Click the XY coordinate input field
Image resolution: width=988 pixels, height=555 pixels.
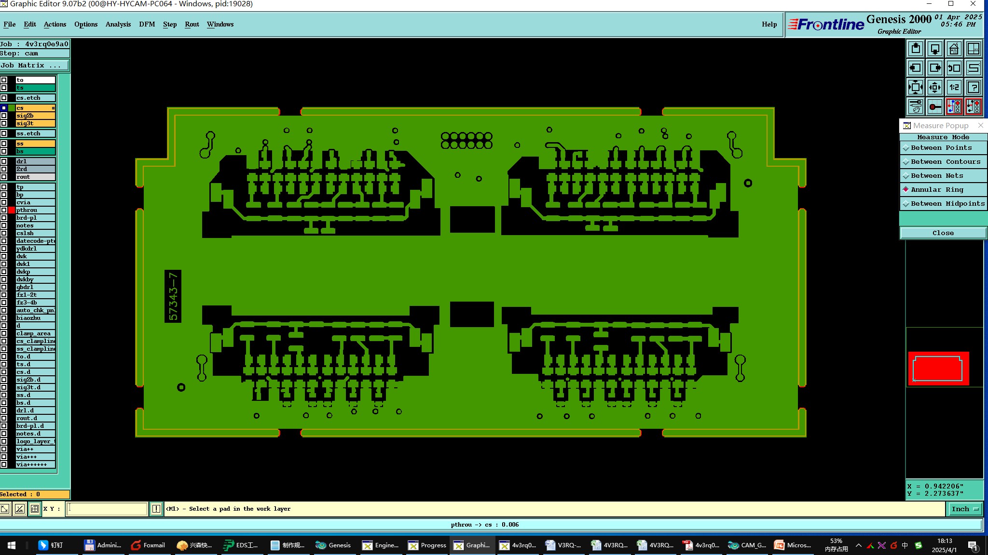[107, 509]
